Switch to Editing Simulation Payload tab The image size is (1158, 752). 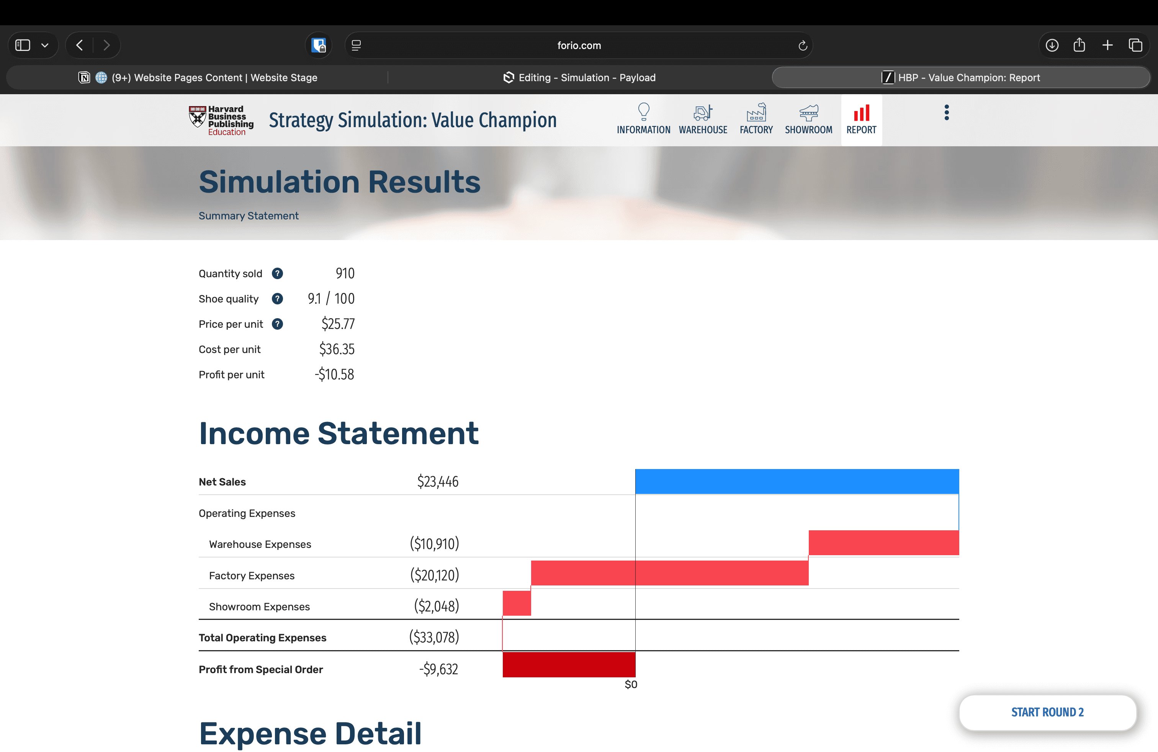(x=579, y=78)
